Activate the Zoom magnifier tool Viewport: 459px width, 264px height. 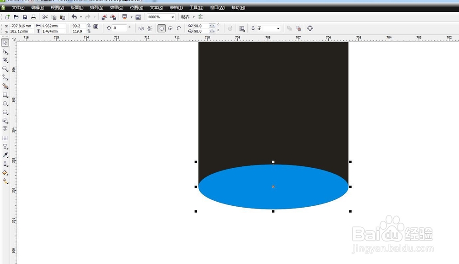pyautogui.click(x=5, y=69)
